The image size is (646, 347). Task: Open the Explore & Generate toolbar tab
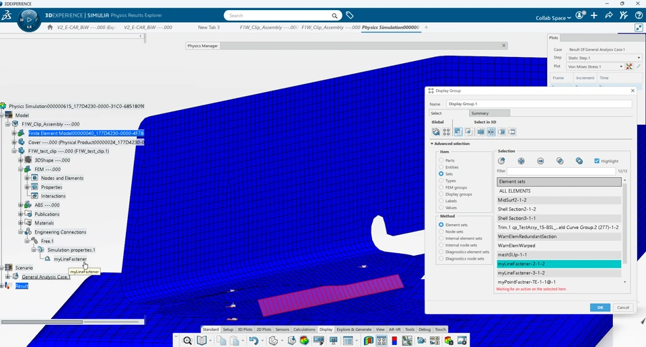point(354,330)
